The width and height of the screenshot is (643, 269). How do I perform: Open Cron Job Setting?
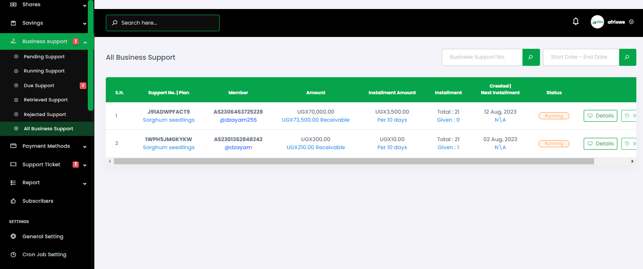44,254
